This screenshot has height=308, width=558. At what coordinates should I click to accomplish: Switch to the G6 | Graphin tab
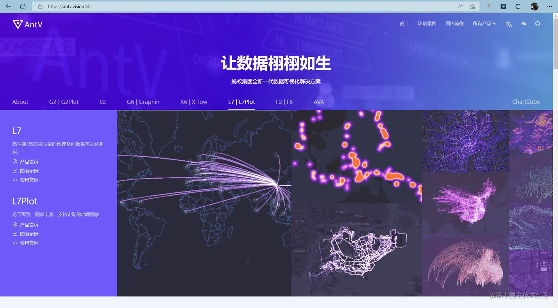coord(143,102)
